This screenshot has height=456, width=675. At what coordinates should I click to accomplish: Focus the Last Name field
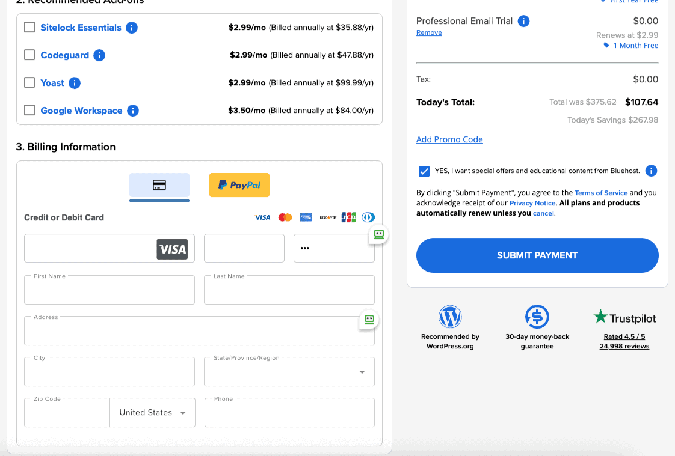[289, 290]
